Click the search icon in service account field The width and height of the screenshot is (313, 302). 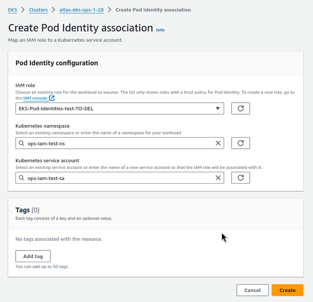click(22, 178)
